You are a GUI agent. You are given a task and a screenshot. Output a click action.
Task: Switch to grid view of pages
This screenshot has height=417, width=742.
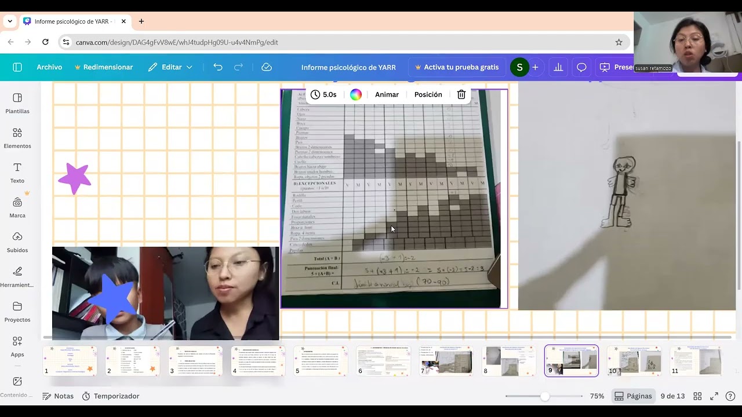[x=697, y=396]
